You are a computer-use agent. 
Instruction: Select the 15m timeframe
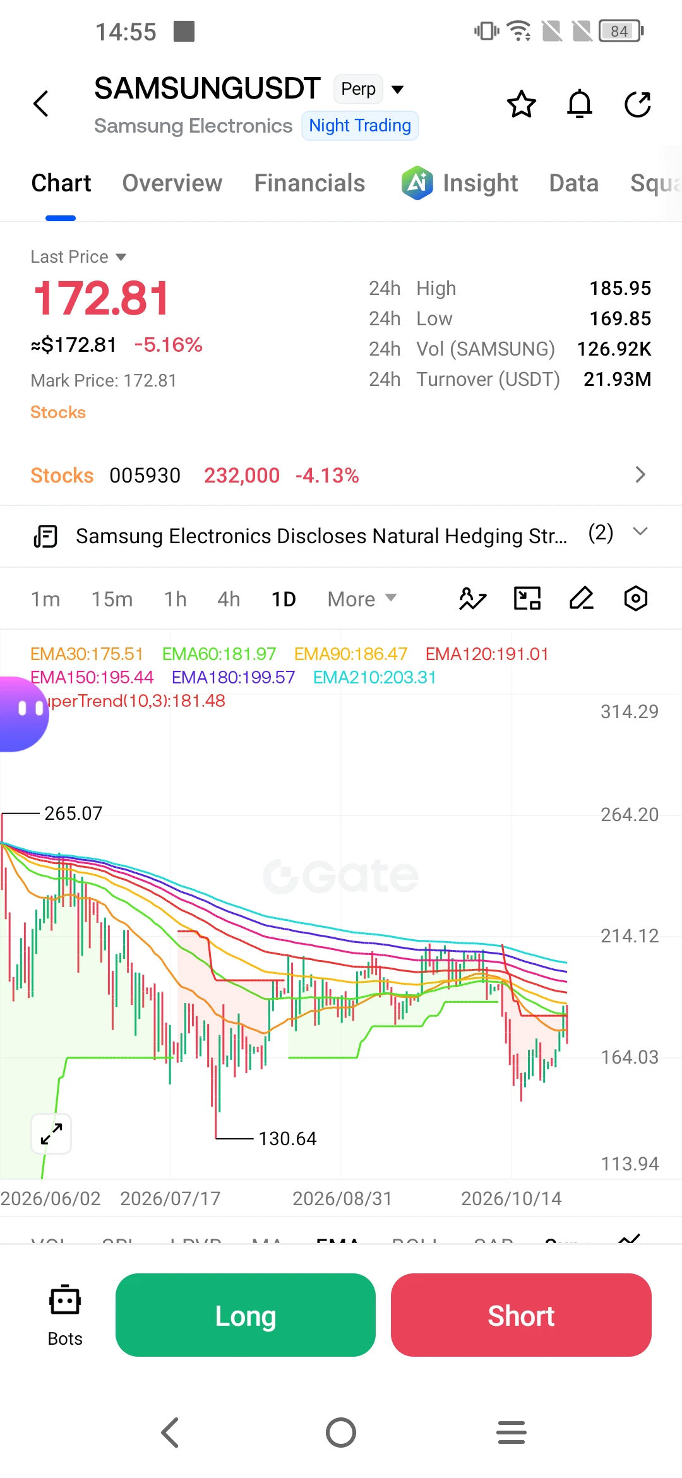tap(112, 599)
